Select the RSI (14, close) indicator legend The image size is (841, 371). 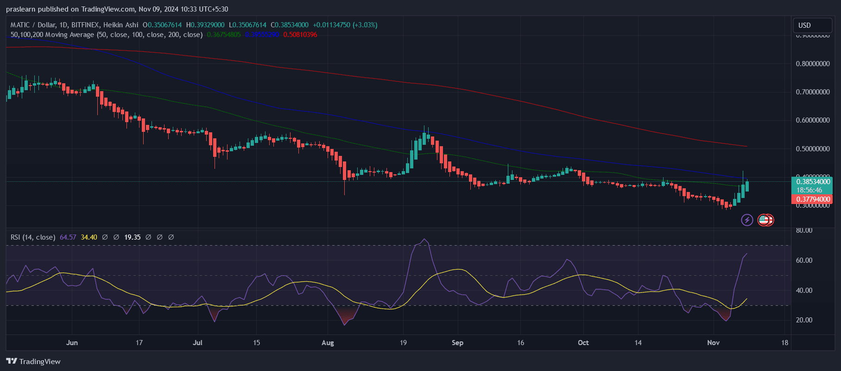(x=33, y=237)
